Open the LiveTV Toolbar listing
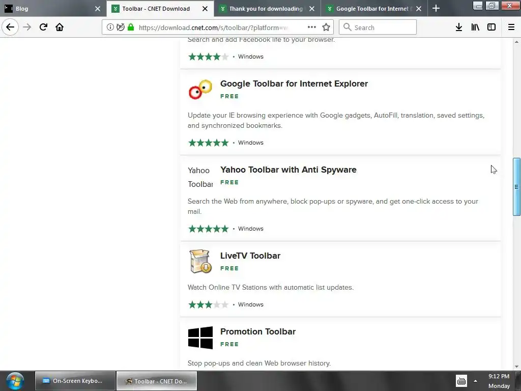 (250, 256)
